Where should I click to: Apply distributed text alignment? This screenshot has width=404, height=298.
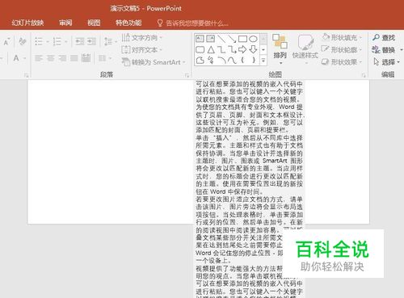[x=86, y=58]
